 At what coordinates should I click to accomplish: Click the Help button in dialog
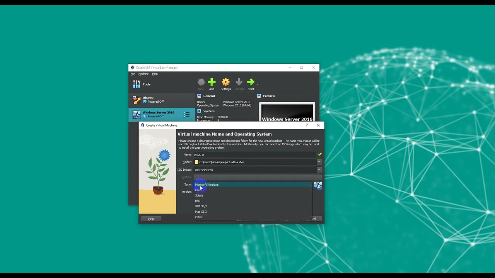coord(151,219)
